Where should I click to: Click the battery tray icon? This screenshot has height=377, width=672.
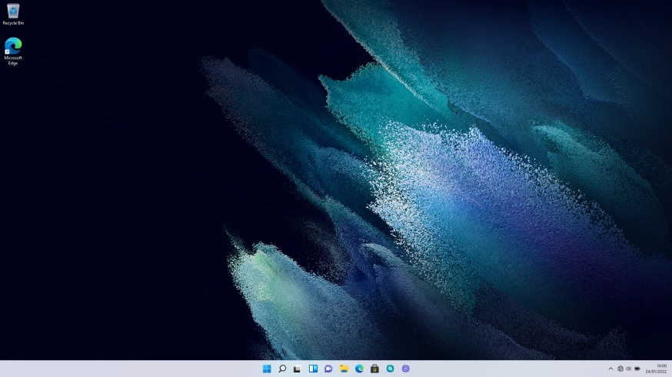pos(637,369)
